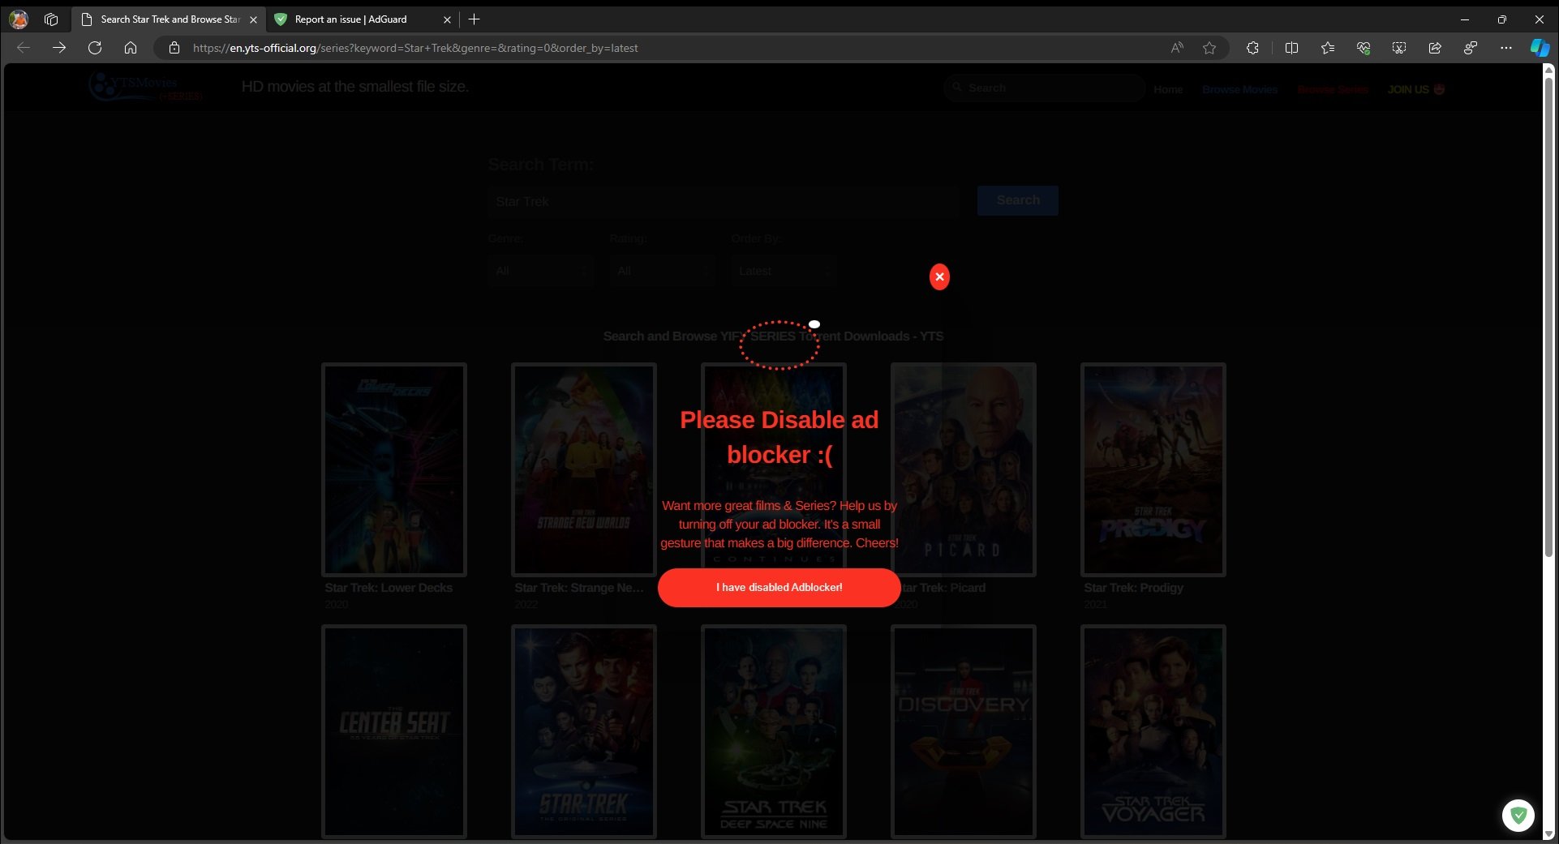The image size is (1559, 844).
Task: Launch the Screenshot capture tool icon
Action: tap(1398, 48)
